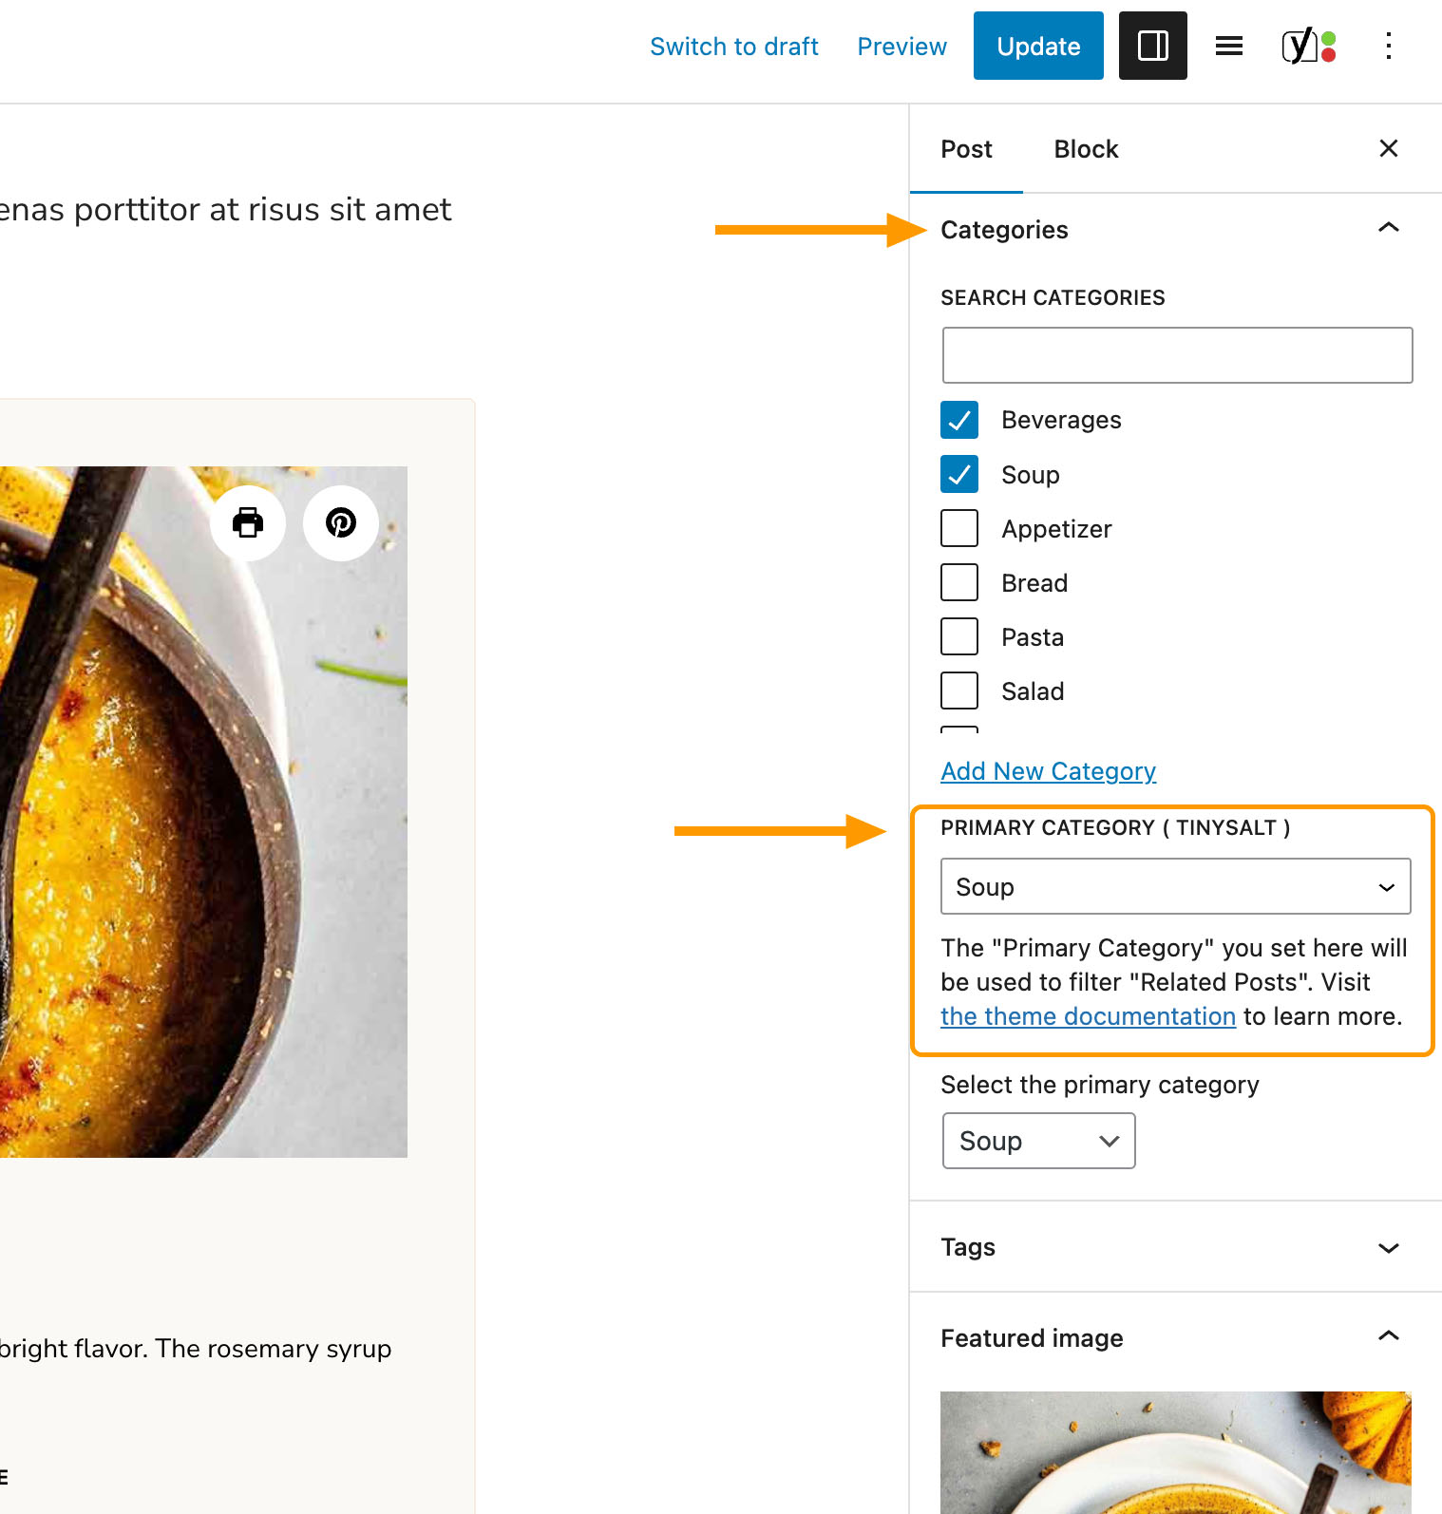Click the Search Categories input field
This screenshot has height=1514, width=1442.
(x=1176, y=354)
